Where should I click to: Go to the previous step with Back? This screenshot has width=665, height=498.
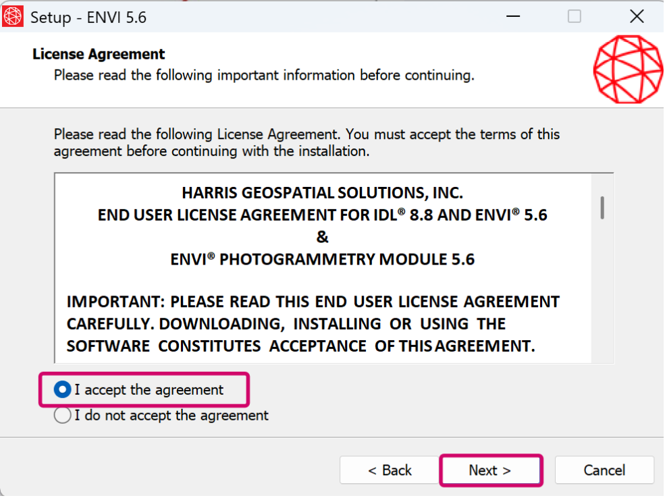click(390, 470)
